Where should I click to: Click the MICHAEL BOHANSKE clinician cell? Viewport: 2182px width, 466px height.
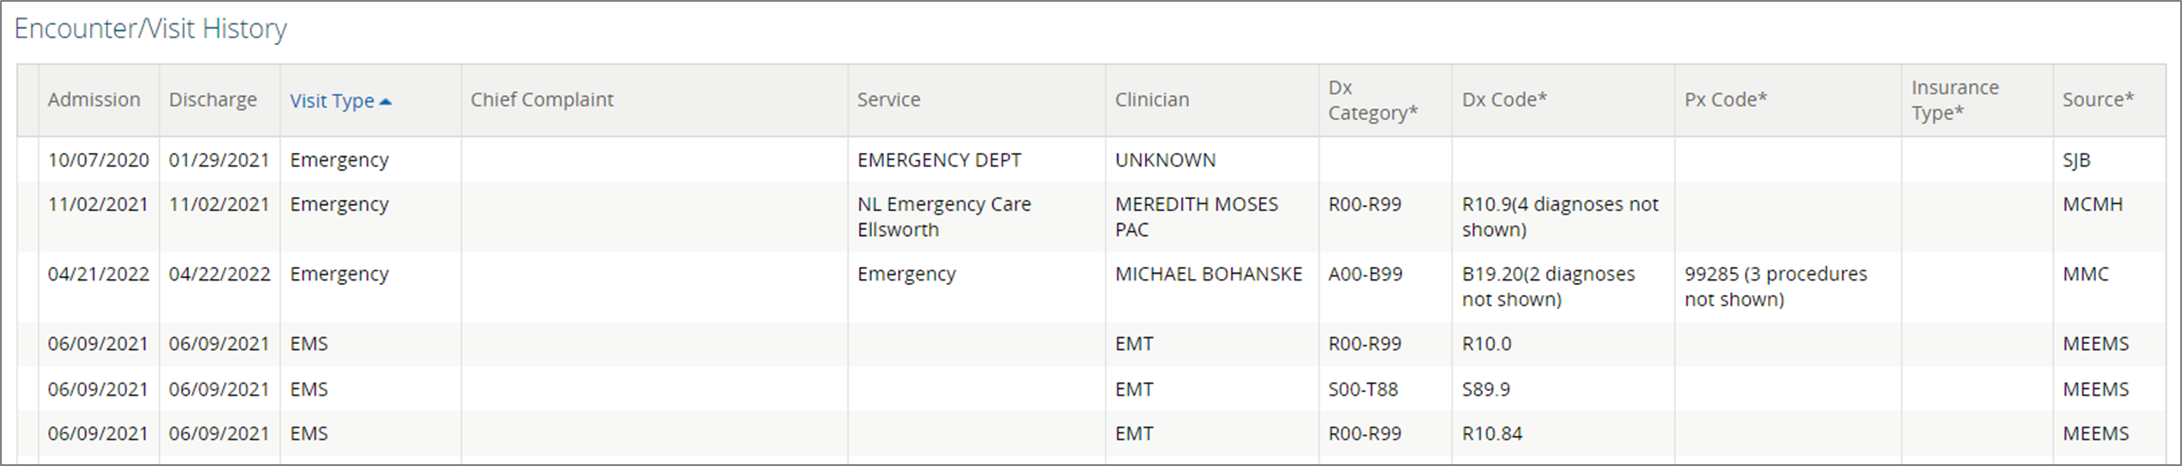[1208, 274]
